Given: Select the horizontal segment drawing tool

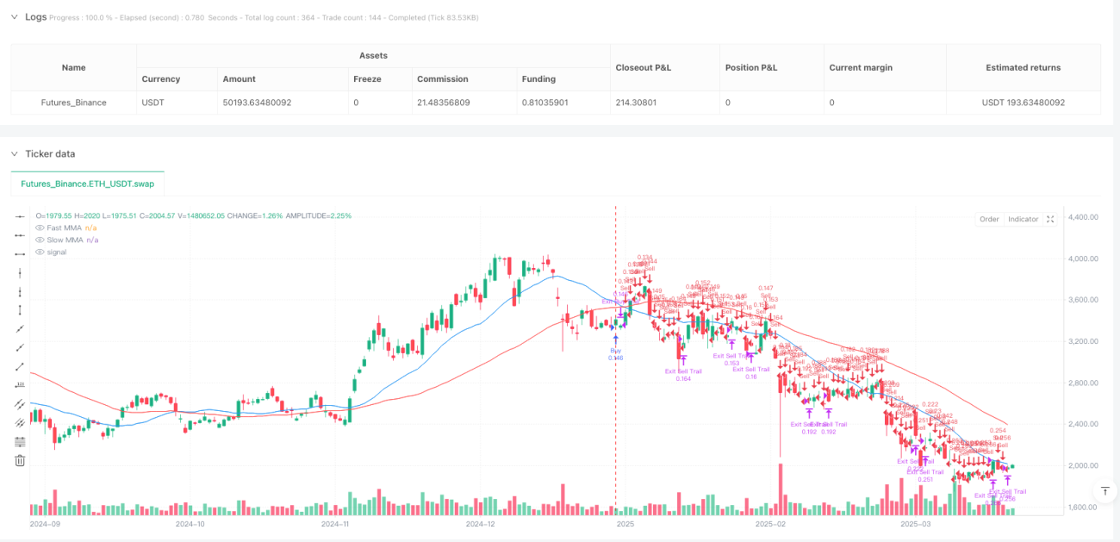Looking at the screenshot, I should (x=20, y=254).
